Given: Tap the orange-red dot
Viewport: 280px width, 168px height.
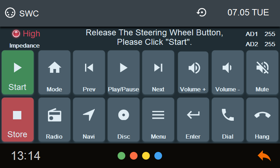Looking at the screenshot, I should (134, 156).
